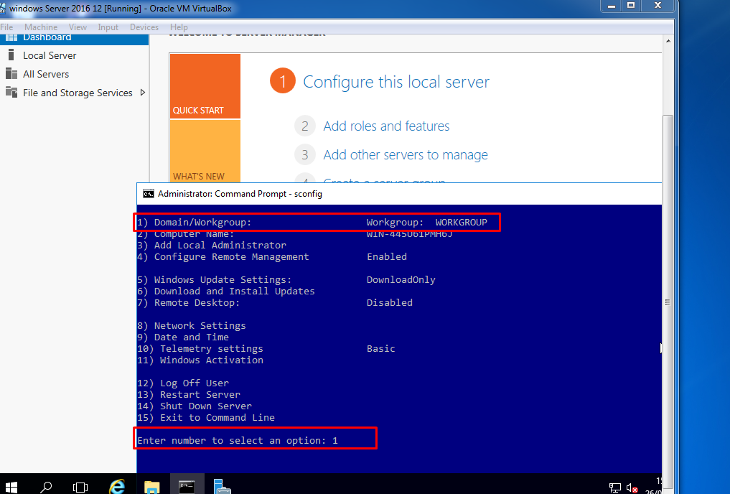Minimize the VirtualBox window
730x494 pixels.
(612, 6)
